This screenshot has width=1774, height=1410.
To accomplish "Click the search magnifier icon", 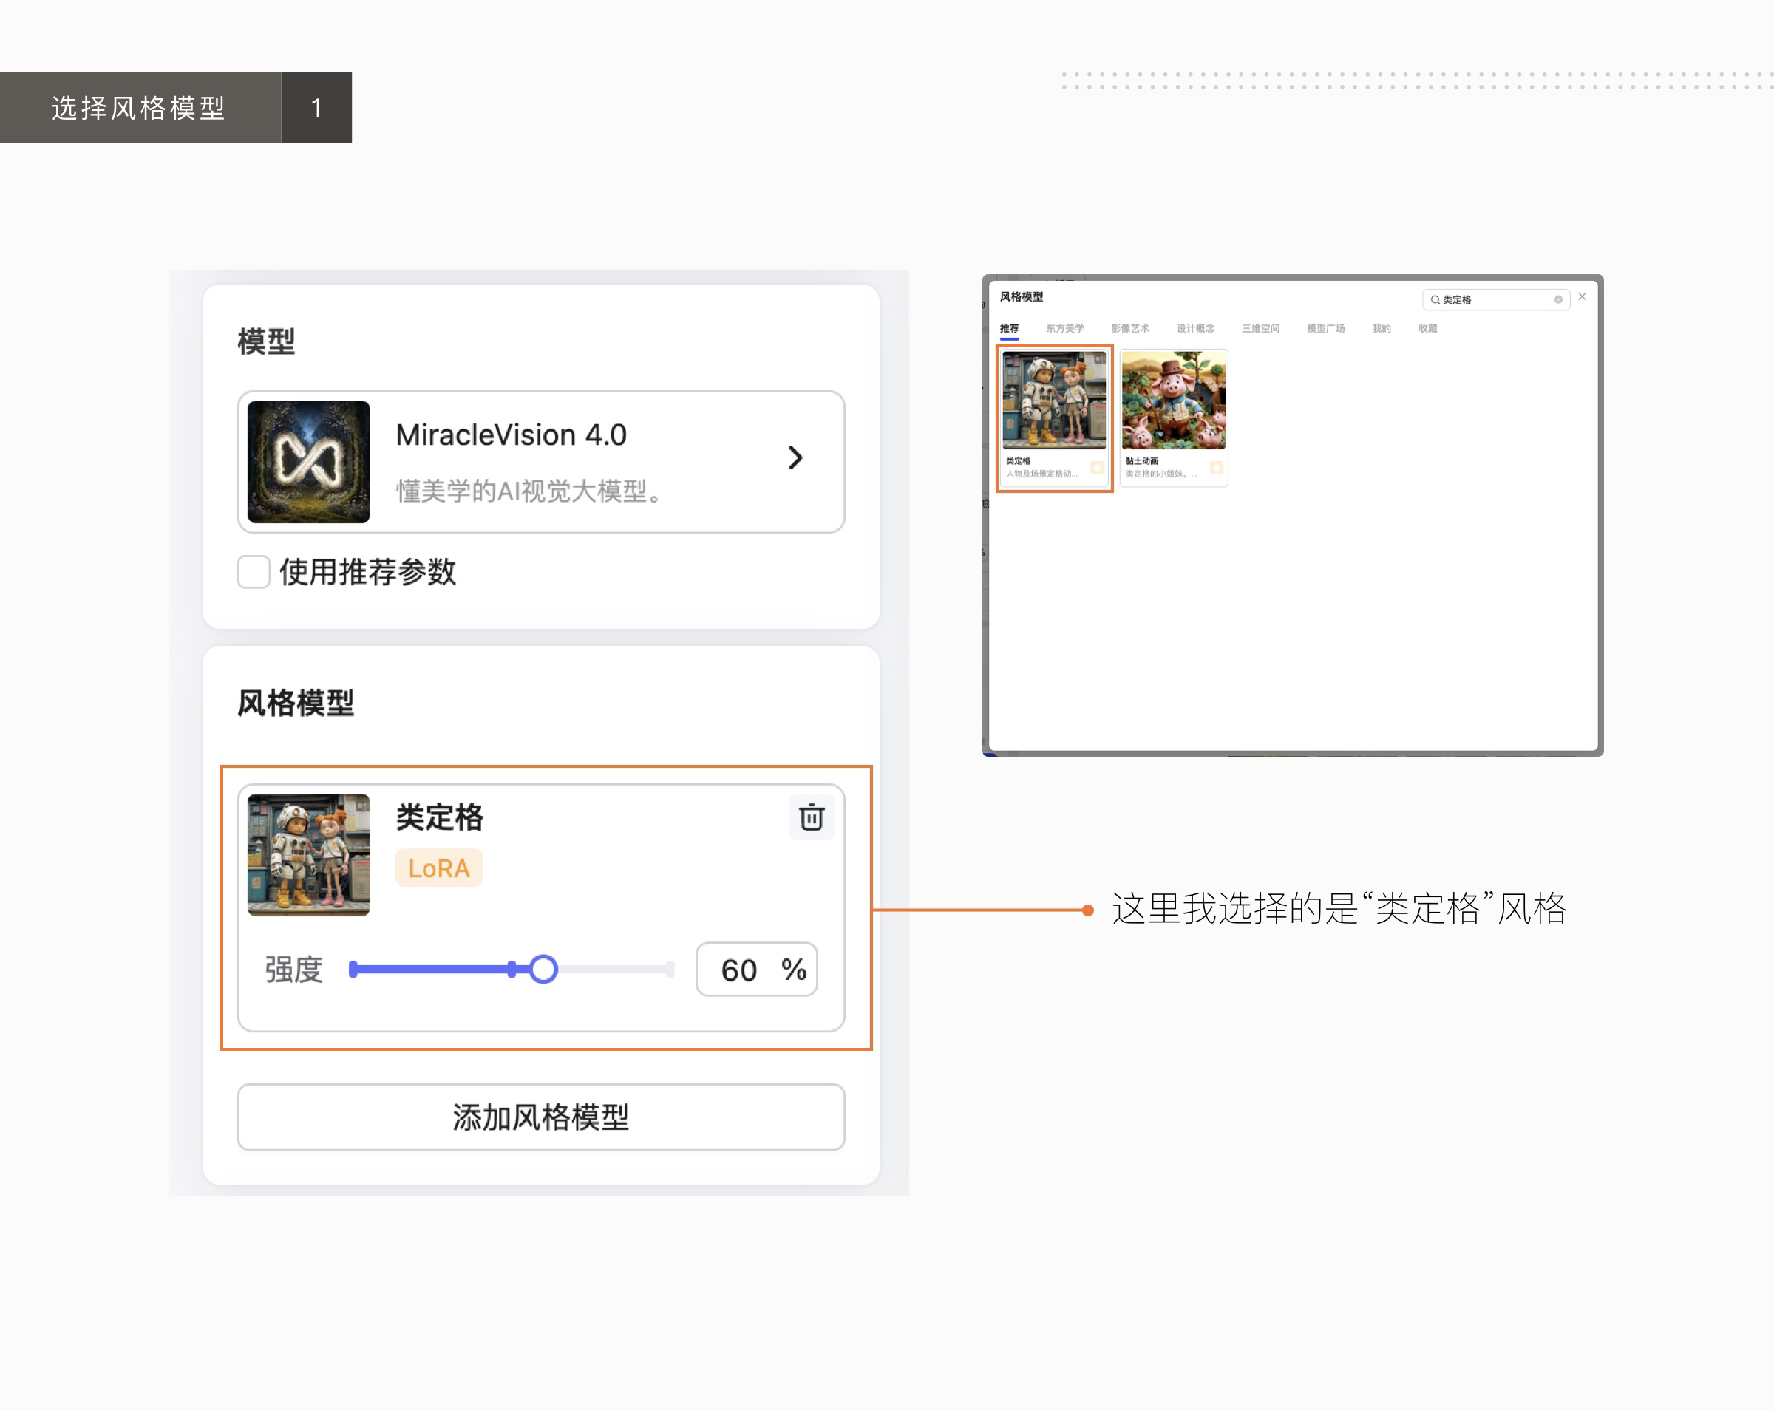I will (x=1435, y=299).
